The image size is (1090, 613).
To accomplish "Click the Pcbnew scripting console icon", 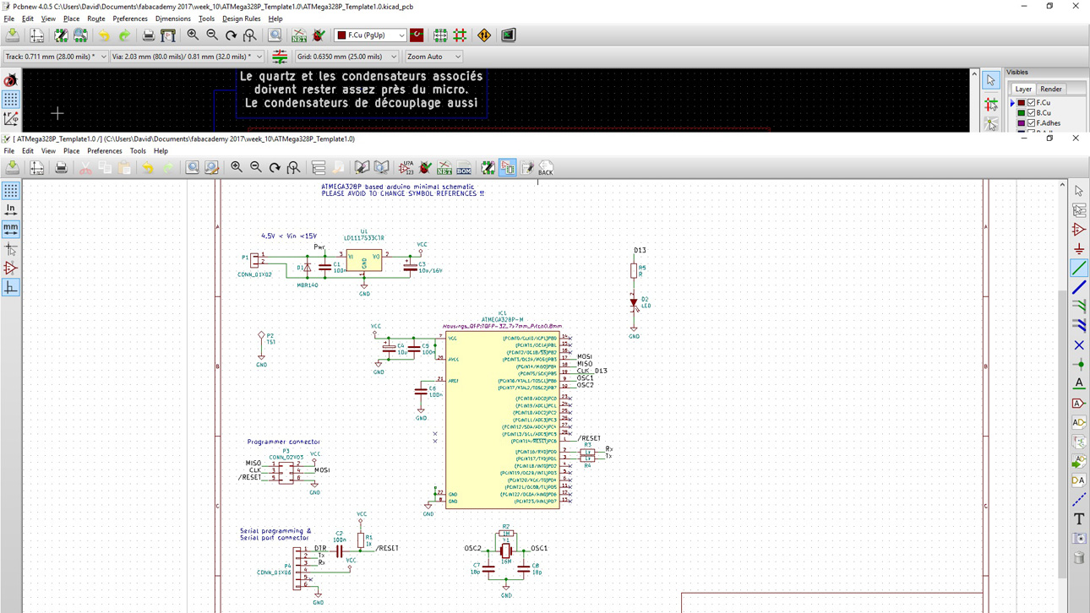I will [x=508, y=35].
